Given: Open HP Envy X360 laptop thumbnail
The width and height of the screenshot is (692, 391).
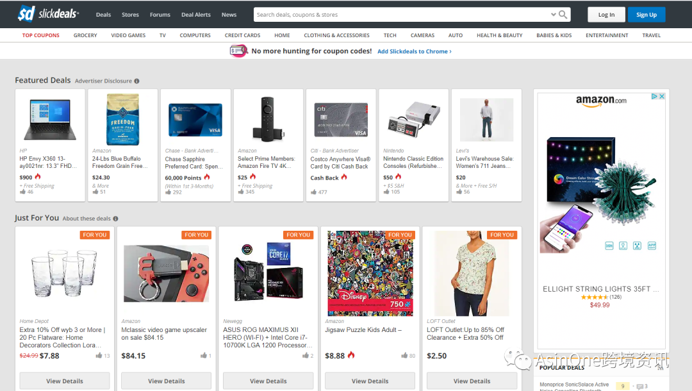Looking at the screenshot, I should pos(50,120).
